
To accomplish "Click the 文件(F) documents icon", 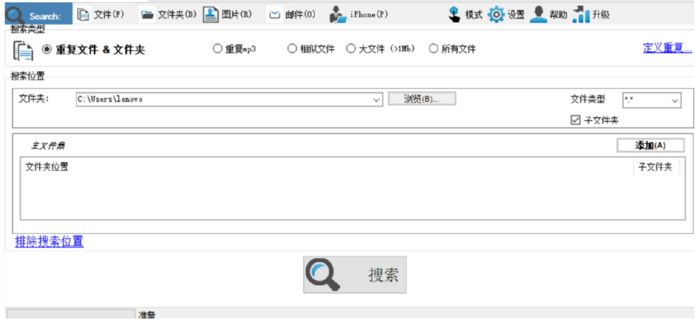I will (83, 15).
